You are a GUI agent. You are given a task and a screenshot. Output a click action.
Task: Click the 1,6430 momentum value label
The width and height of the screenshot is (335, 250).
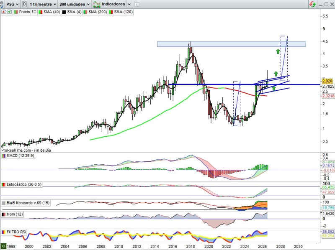click(x=328, y=213)
